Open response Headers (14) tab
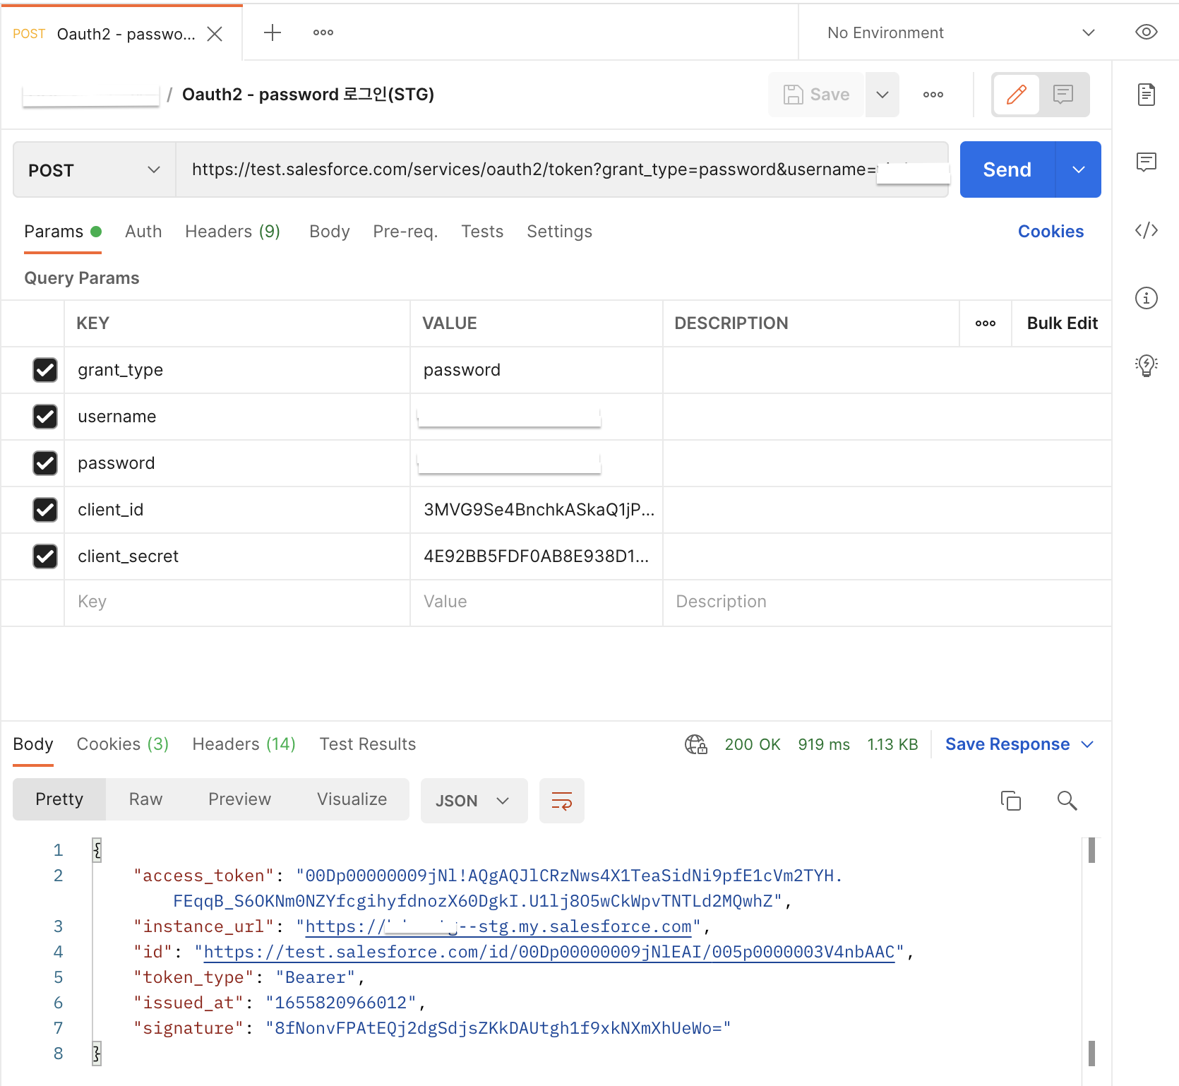Screen dimensions: 1179x1086 pyautogui.click(x=244, y=744)
